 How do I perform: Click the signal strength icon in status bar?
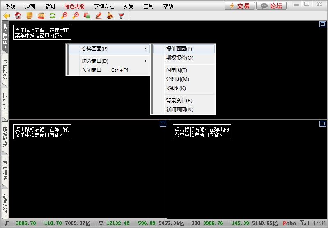point(304,223)
